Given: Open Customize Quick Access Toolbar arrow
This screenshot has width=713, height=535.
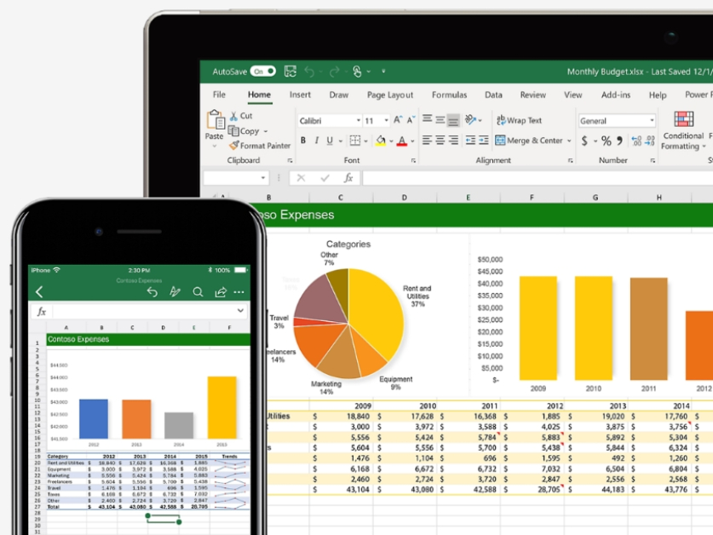Looking at the screenshot, I should coord(383,71).
